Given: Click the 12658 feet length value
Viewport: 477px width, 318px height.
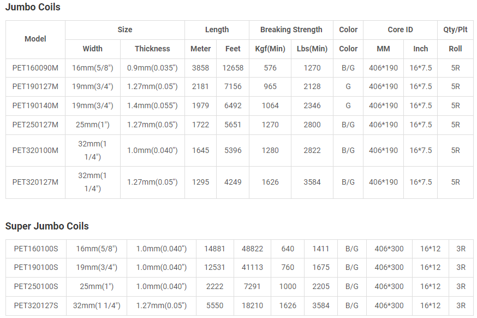Looking at the screenshot, I should (233, 68).
